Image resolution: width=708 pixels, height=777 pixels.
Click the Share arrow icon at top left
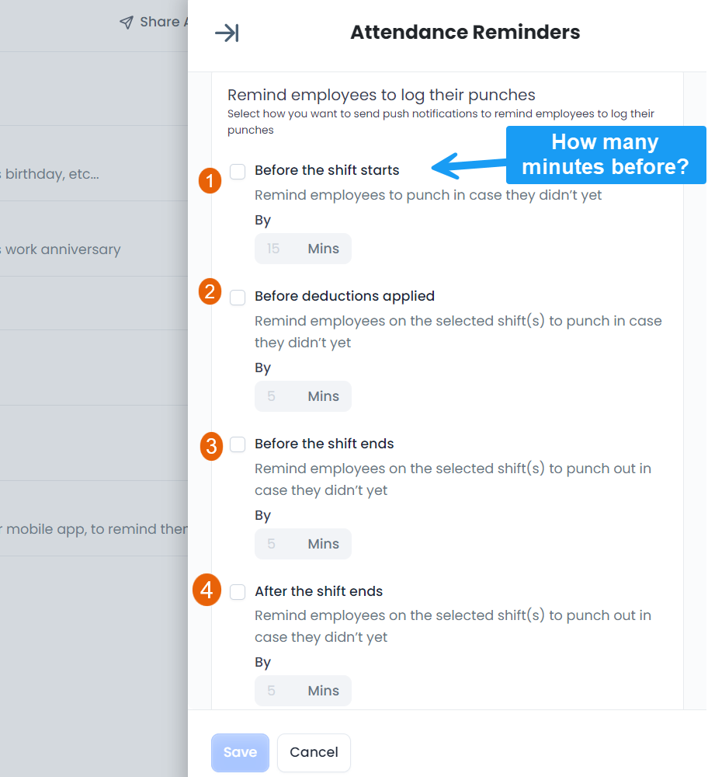(x=126, y=22)
